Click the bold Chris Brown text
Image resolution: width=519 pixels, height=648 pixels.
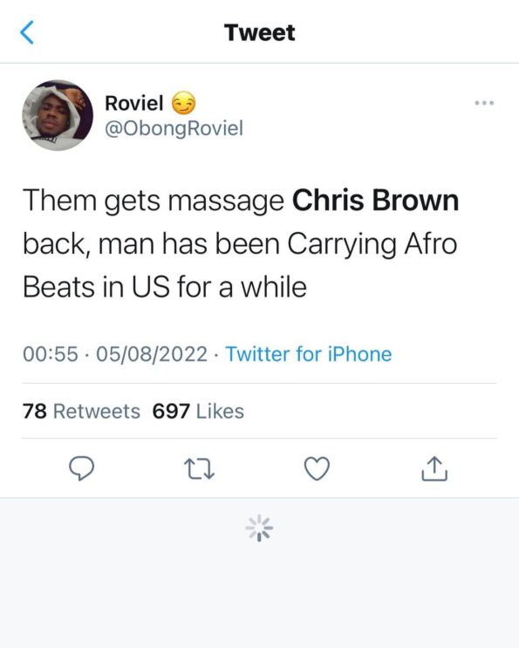[x=375, y=200]
